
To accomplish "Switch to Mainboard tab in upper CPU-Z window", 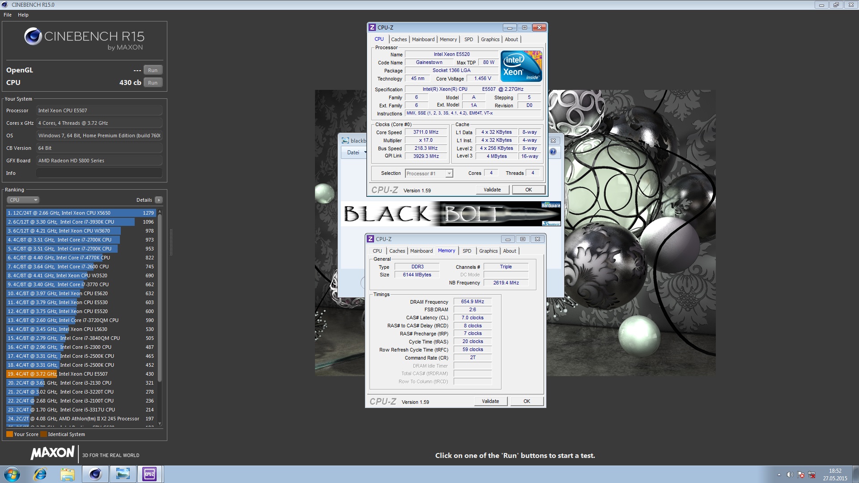I will click(423, 39).
